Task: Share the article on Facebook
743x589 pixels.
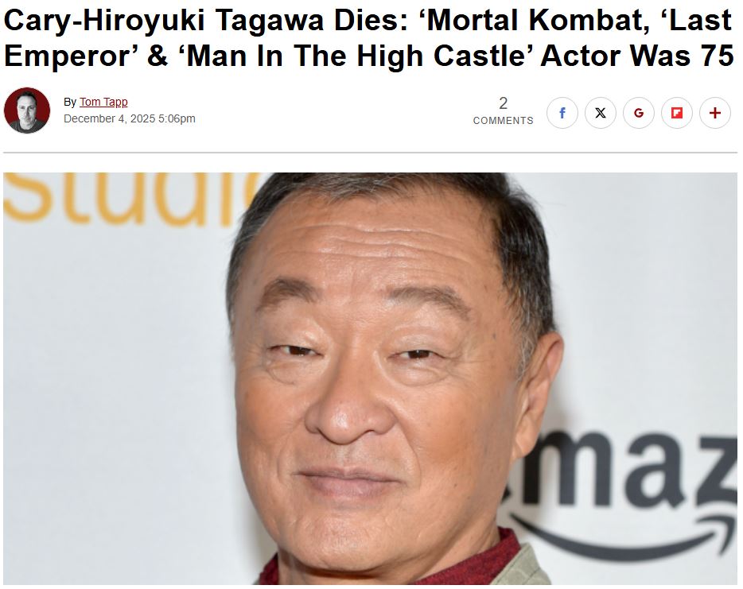Action: [562, 113]
